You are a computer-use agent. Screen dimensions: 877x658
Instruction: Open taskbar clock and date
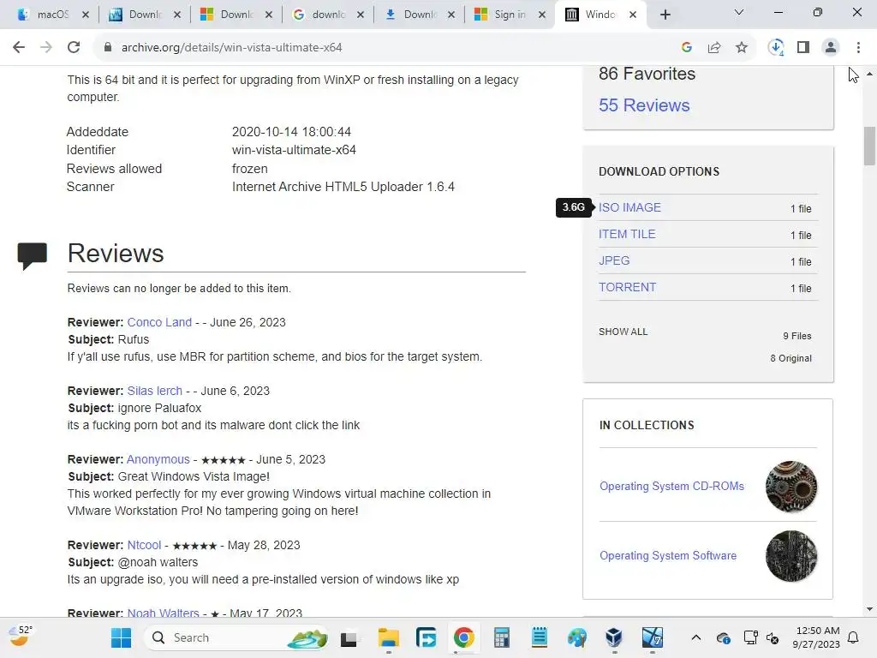point(816,637)
